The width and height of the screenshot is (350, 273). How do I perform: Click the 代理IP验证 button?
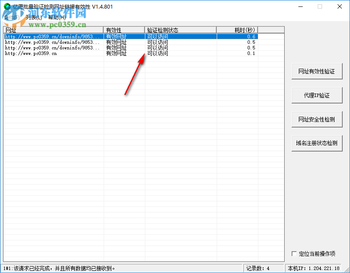point(317,95)
